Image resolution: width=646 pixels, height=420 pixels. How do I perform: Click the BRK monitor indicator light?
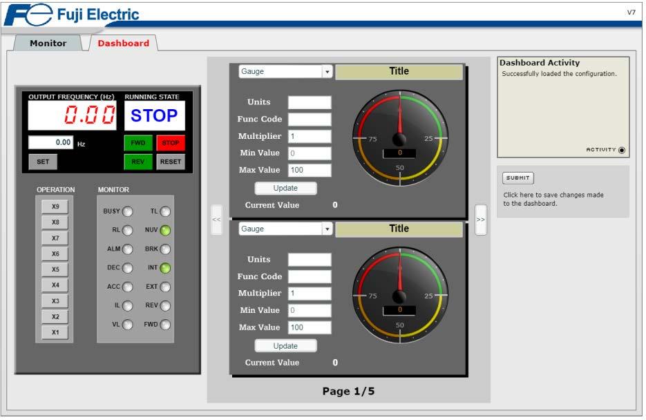[165, 249]
